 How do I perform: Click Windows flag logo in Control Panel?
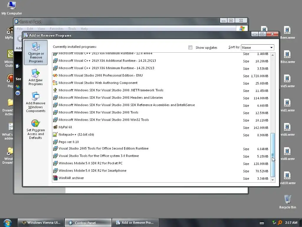tap(242, 29)
